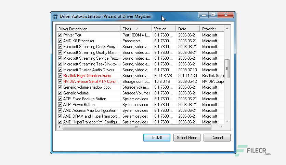Uncheck the Printer Port checkbox
This screenshot has height=165, width=286.
(x=60, y=35)
